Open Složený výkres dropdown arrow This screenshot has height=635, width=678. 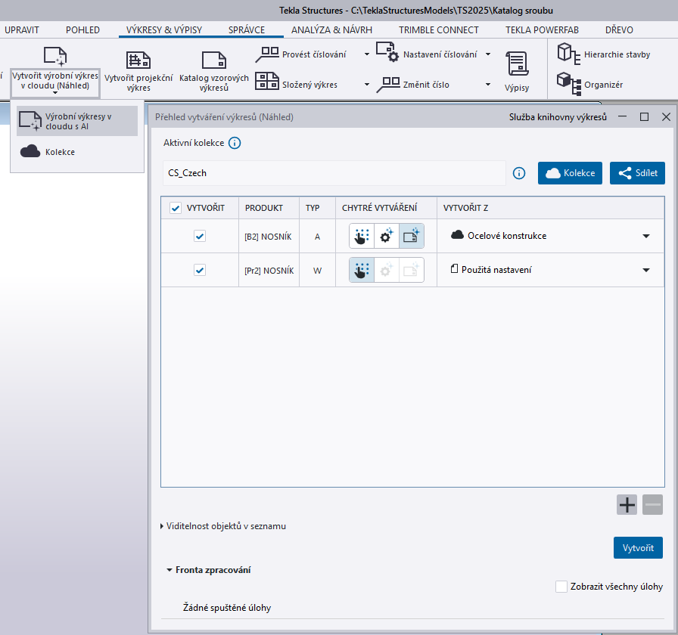point(367,85)
